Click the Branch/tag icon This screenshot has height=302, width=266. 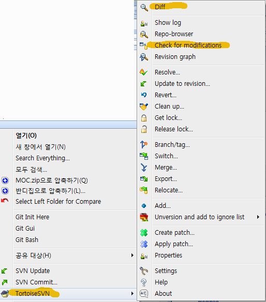(x=144, y=144)
